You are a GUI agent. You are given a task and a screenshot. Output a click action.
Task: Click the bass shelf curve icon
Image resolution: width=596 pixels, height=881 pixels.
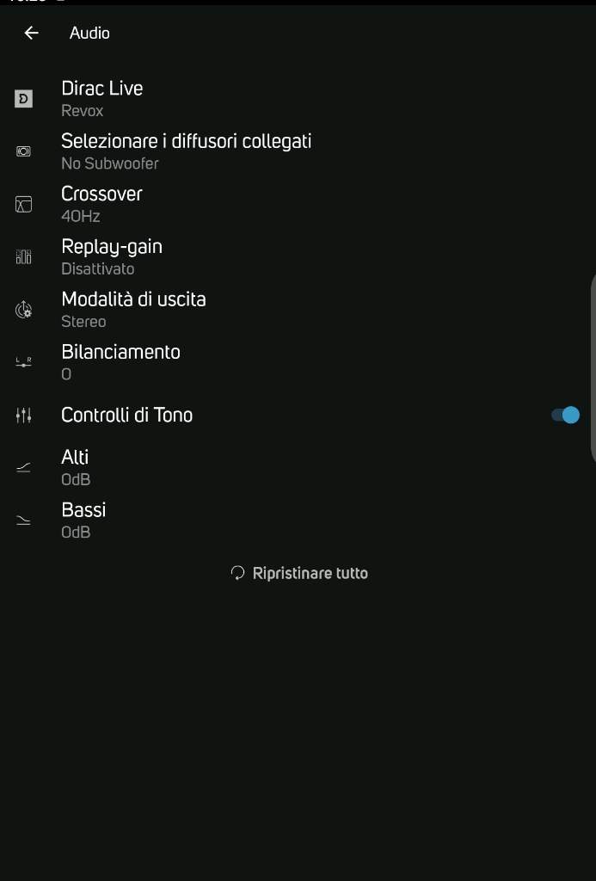coord(23,521)
